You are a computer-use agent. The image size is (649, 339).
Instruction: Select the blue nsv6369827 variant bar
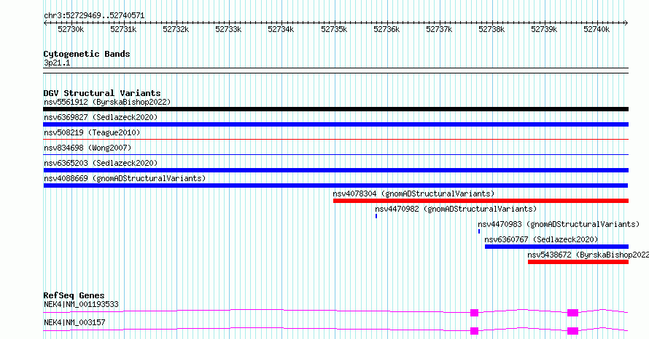(335, 124)
